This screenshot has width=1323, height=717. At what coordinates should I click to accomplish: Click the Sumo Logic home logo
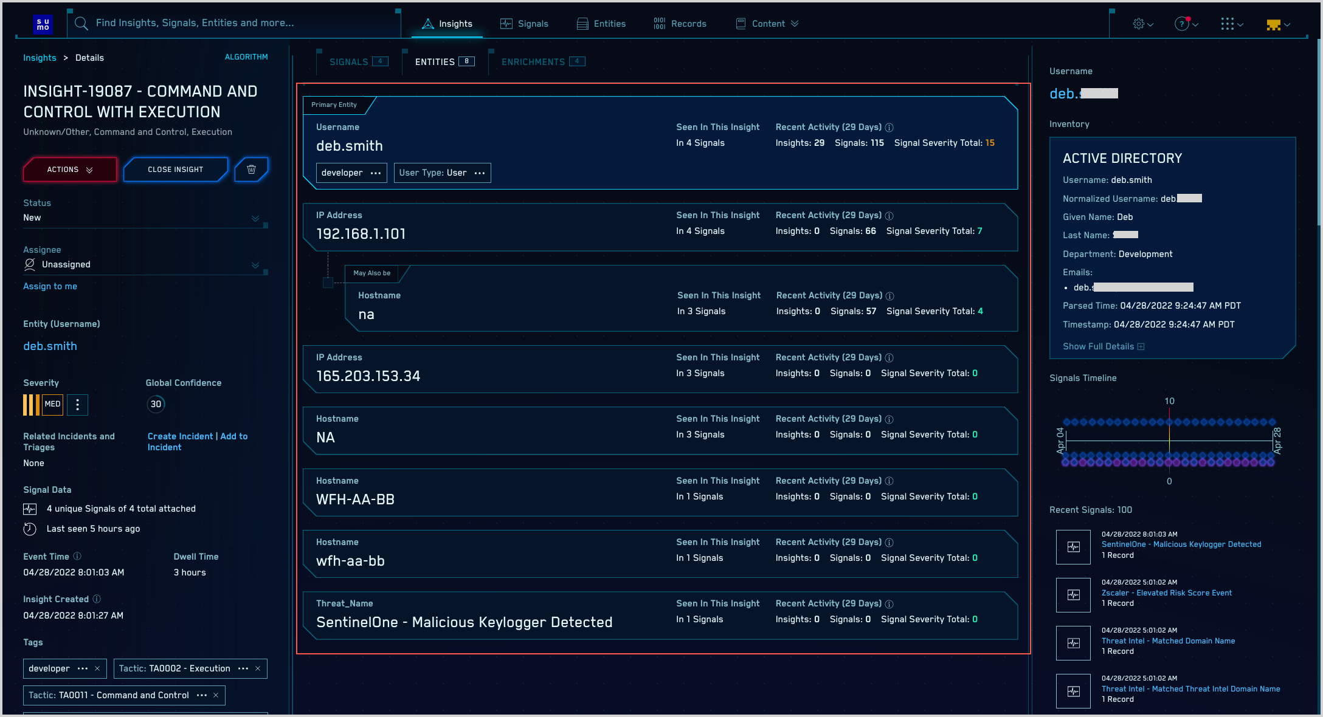click(43, 24)
